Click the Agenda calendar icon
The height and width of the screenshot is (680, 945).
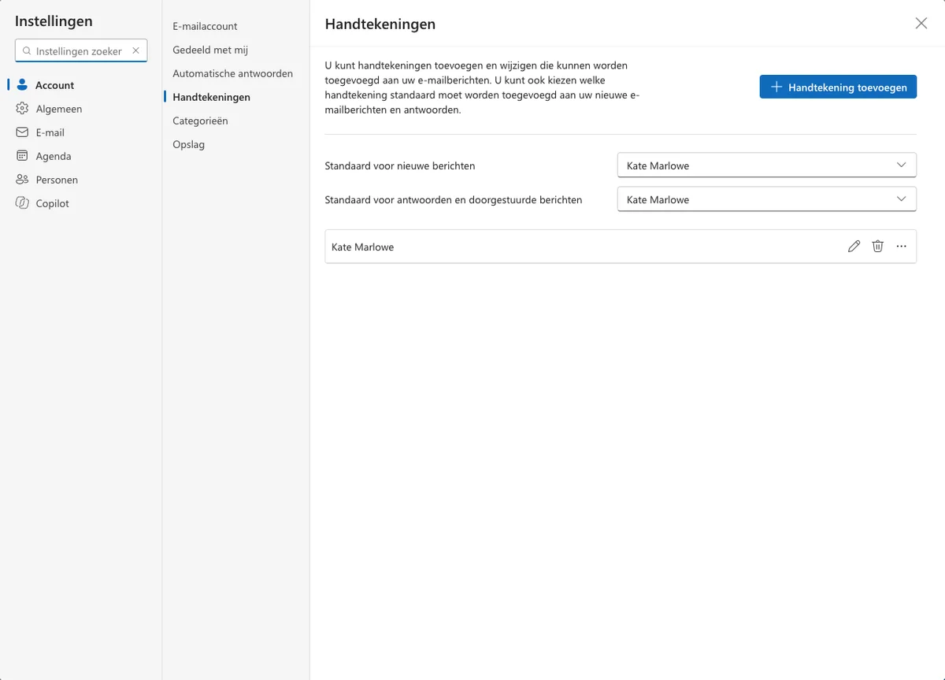[x=22, y=156]
